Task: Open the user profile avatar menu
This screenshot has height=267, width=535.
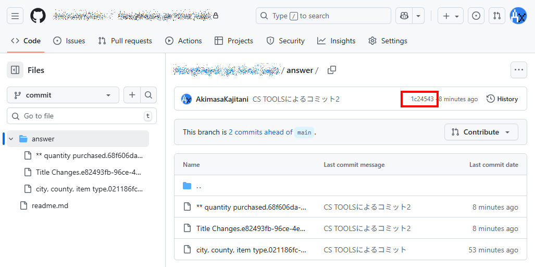Action: 518,16
